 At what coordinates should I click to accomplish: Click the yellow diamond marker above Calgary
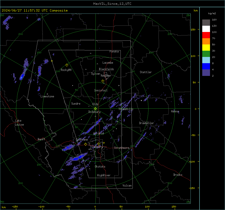click(99, 144)
